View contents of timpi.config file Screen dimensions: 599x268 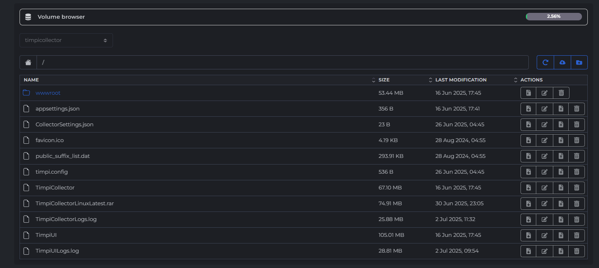(x=561, y=172)
